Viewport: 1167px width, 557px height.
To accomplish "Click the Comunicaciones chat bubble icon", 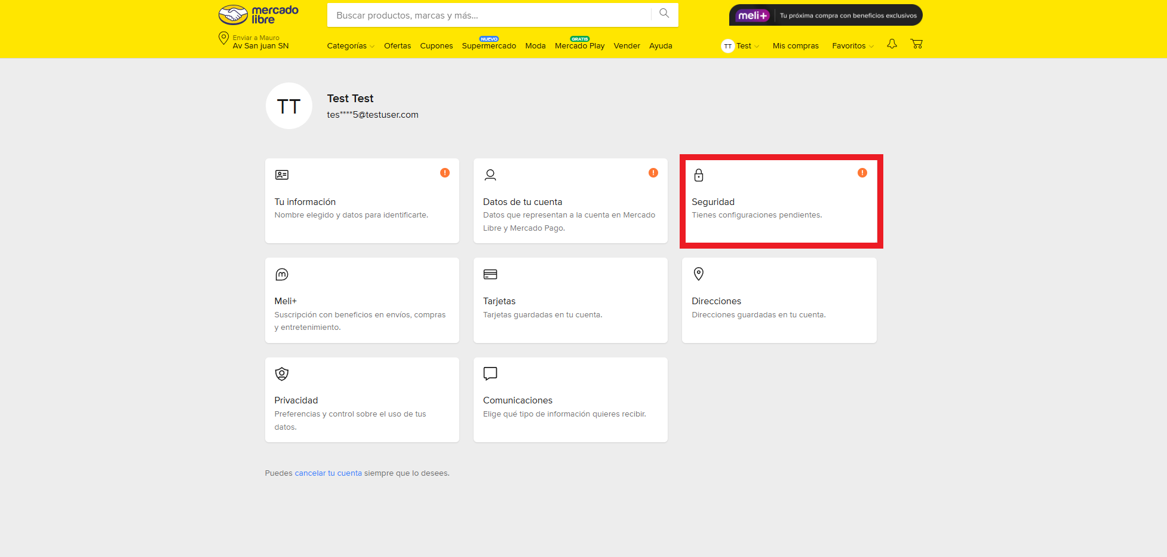I will pyautogui.click(x=490, y=374).
